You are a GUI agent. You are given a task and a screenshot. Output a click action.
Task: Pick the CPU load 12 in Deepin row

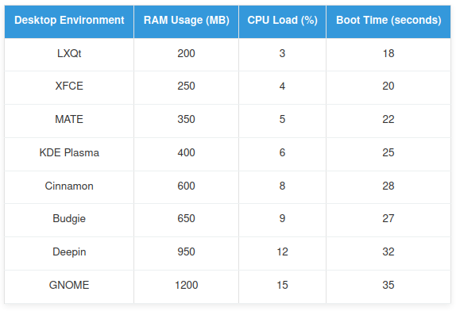pos(282,252)
